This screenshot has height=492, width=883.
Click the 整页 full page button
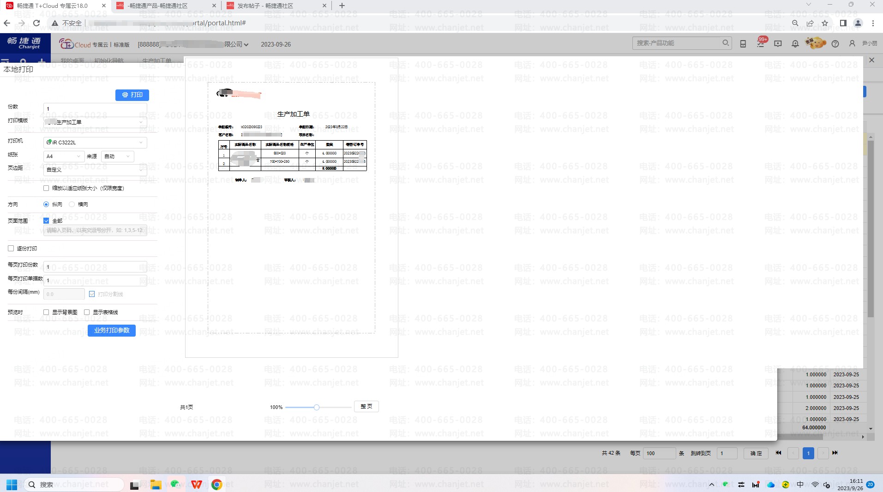pyautogui.click(x=366, y=406)
